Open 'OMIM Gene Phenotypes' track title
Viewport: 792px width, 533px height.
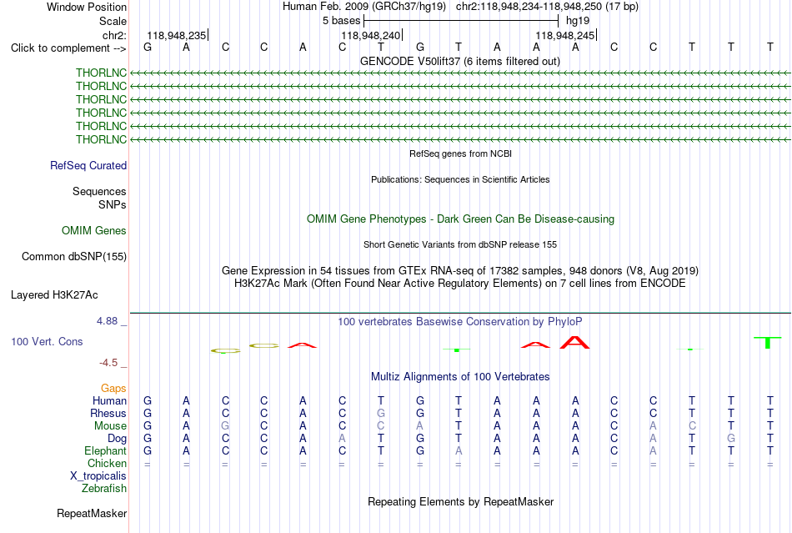pyautogui.click(x=460, y=219)
